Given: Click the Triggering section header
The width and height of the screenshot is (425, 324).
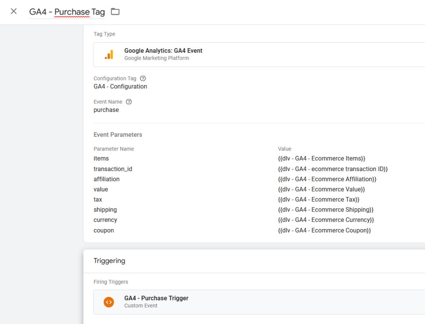Looking at the screenshot, I should (x=110, y=261).
